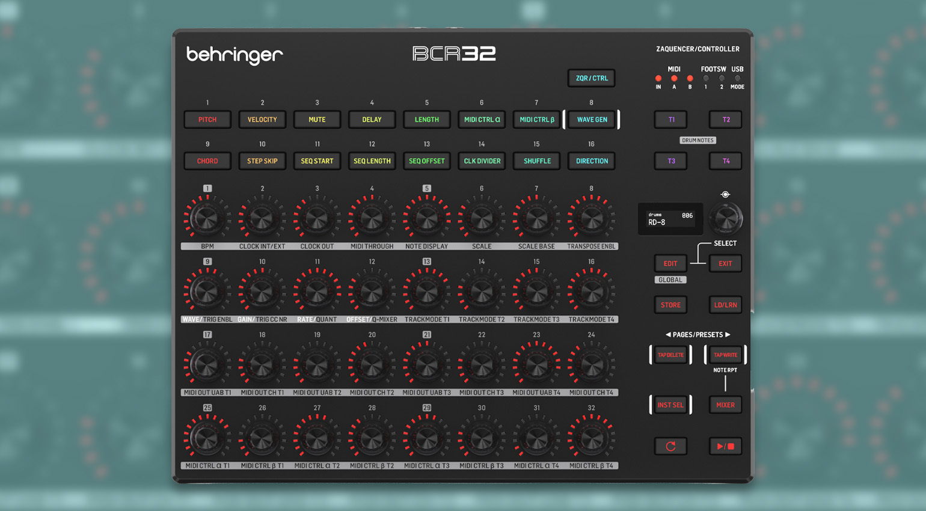Click the OFFSET/Q-MIXER knob
Screen dimensions: 926x511
[372, 292]
